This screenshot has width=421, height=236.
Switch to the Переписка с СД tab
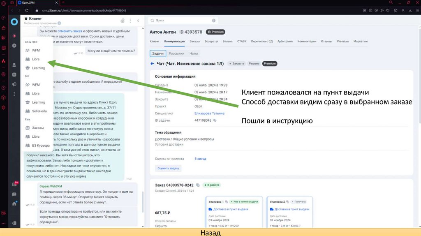[262, 42]
